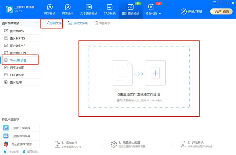Select Word转长图 in sidebar
Screen dimensions: 236x155
click(21, 60)
